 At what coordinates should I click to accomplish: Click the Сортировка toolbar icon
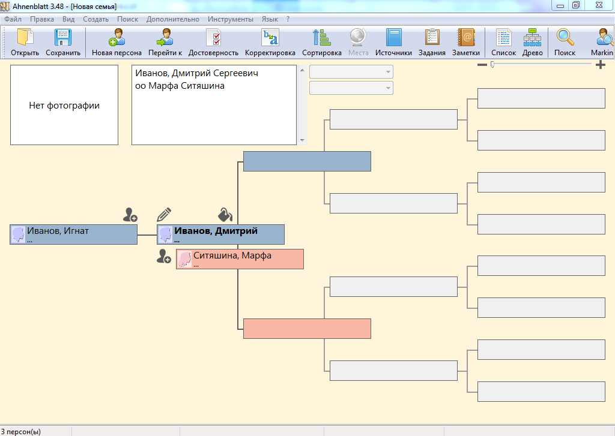pos(321,38)
